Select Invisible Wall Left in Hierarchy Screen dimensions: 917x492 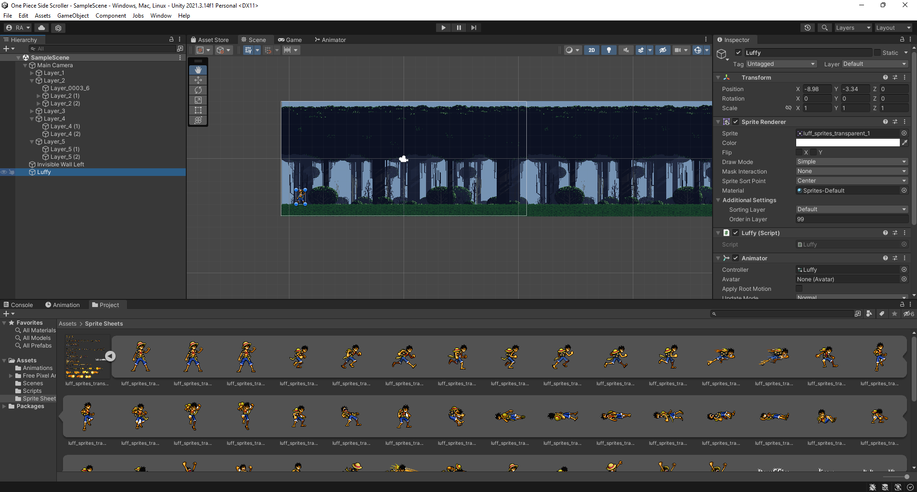[x=61, y=164]
